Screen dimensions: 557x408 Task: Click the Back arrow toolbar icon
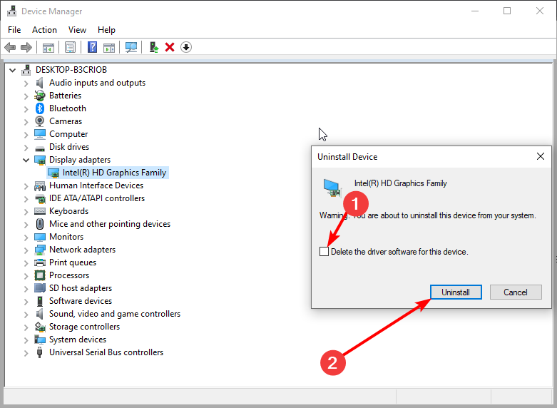click(x=10, y=47)
